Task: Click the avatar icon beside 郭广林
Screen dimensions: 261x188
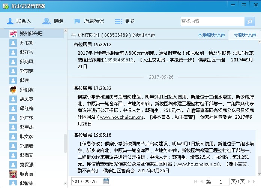Action: (13, 118)
